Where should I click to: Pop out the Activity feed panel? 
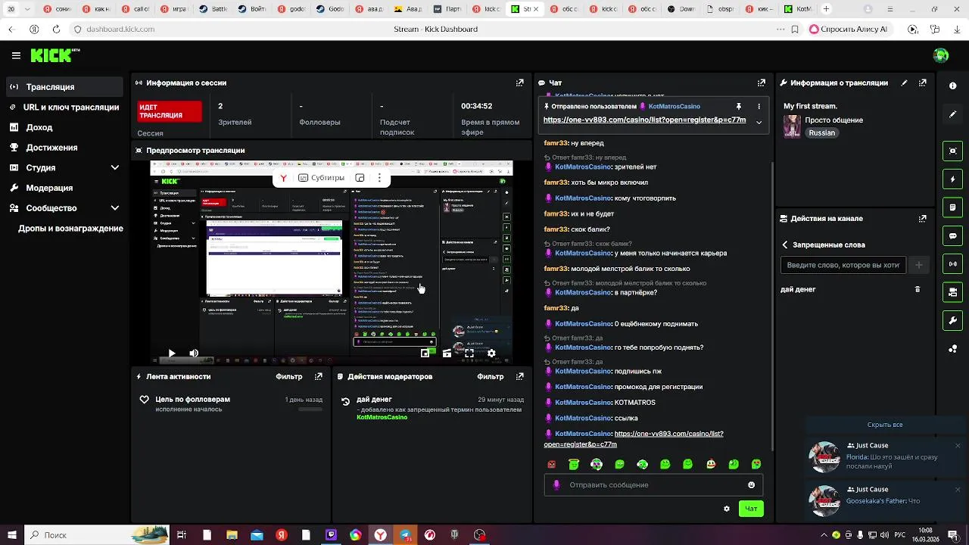coord(318,376)
